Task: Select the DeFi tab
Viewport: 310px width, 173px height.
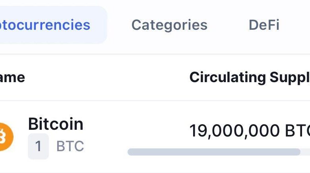Action: click(x=264, y=25)
